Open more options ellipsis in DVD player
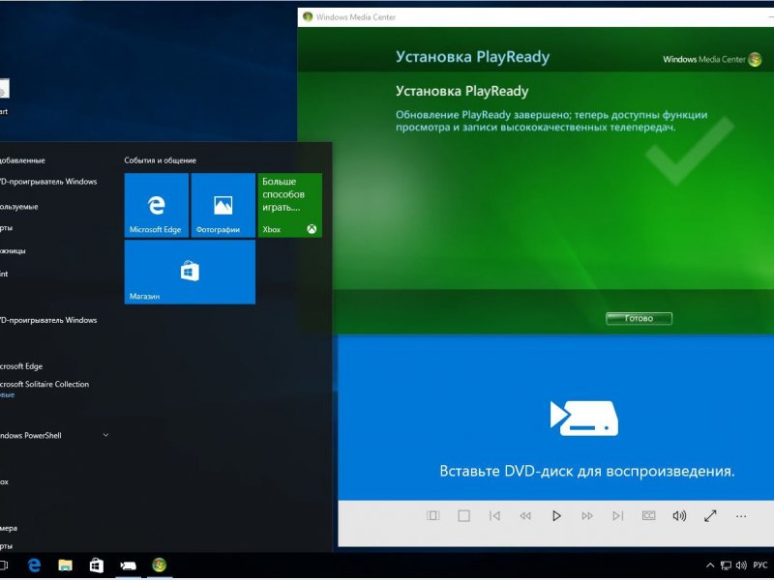The image size is (774, 580). (x=741, y=516)
